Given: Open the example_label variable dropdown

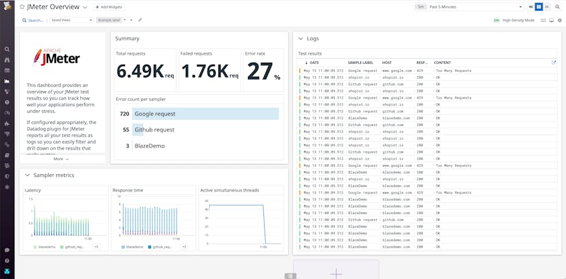Looking at the screenshot, I should coord(116,20).
